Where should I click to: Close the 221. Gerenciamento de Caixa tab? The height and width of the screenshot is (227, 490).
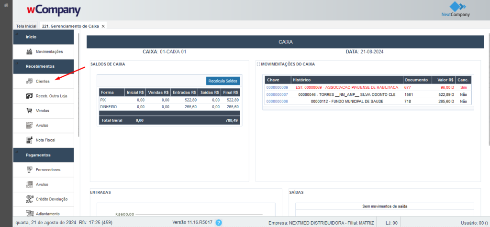coord(103,26)
